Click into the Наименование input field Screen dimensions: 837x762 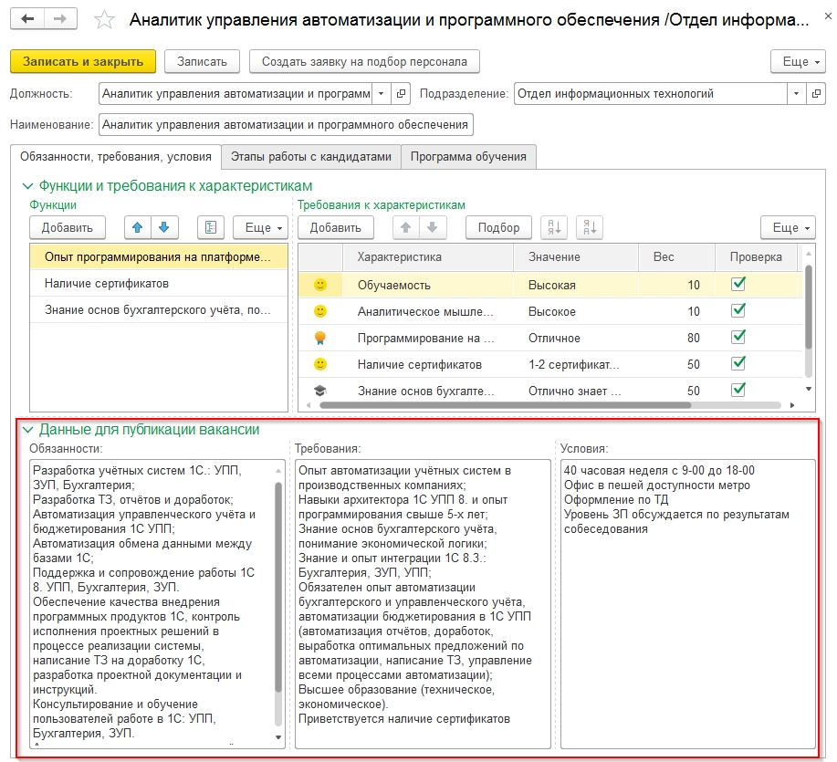pos(286,125)
